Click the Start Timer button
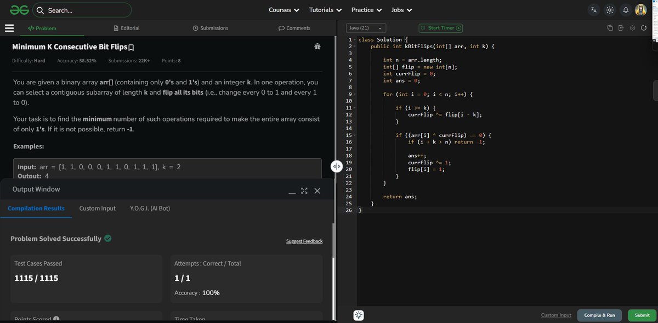The image size is (658, 323). tap(440, 28)
